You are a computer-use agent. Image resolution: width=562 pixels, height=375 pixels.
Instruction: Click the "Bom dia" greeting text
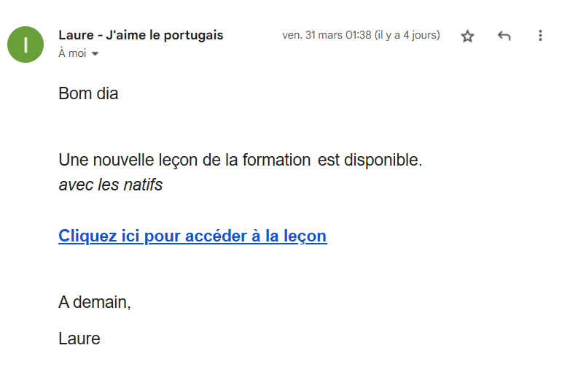click(x=88, y=93)
